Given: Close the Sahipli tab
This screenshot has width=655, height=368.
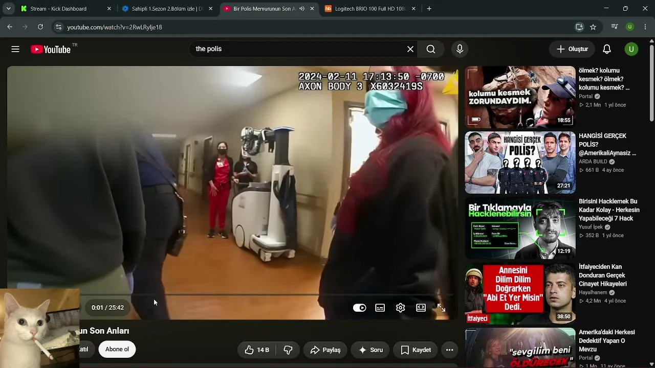Looking at the screenshot, I should pos(210,9).
